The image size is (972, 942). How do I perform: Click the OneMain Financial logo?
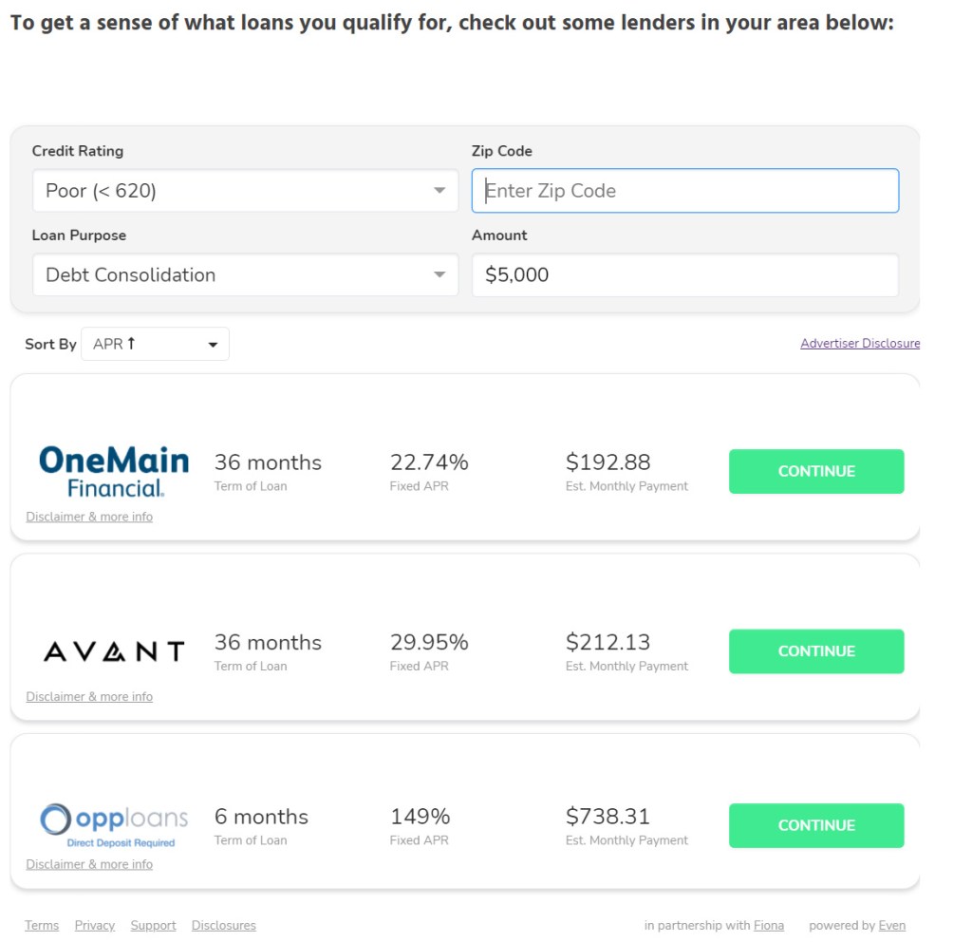114,472
